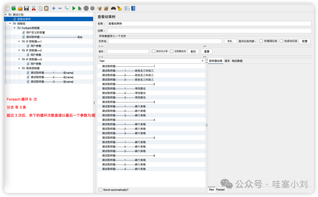The height and width of the screenshot is (197, 318).
Task: Enable Scroll automatically checkbox
Action: (100, 190)
